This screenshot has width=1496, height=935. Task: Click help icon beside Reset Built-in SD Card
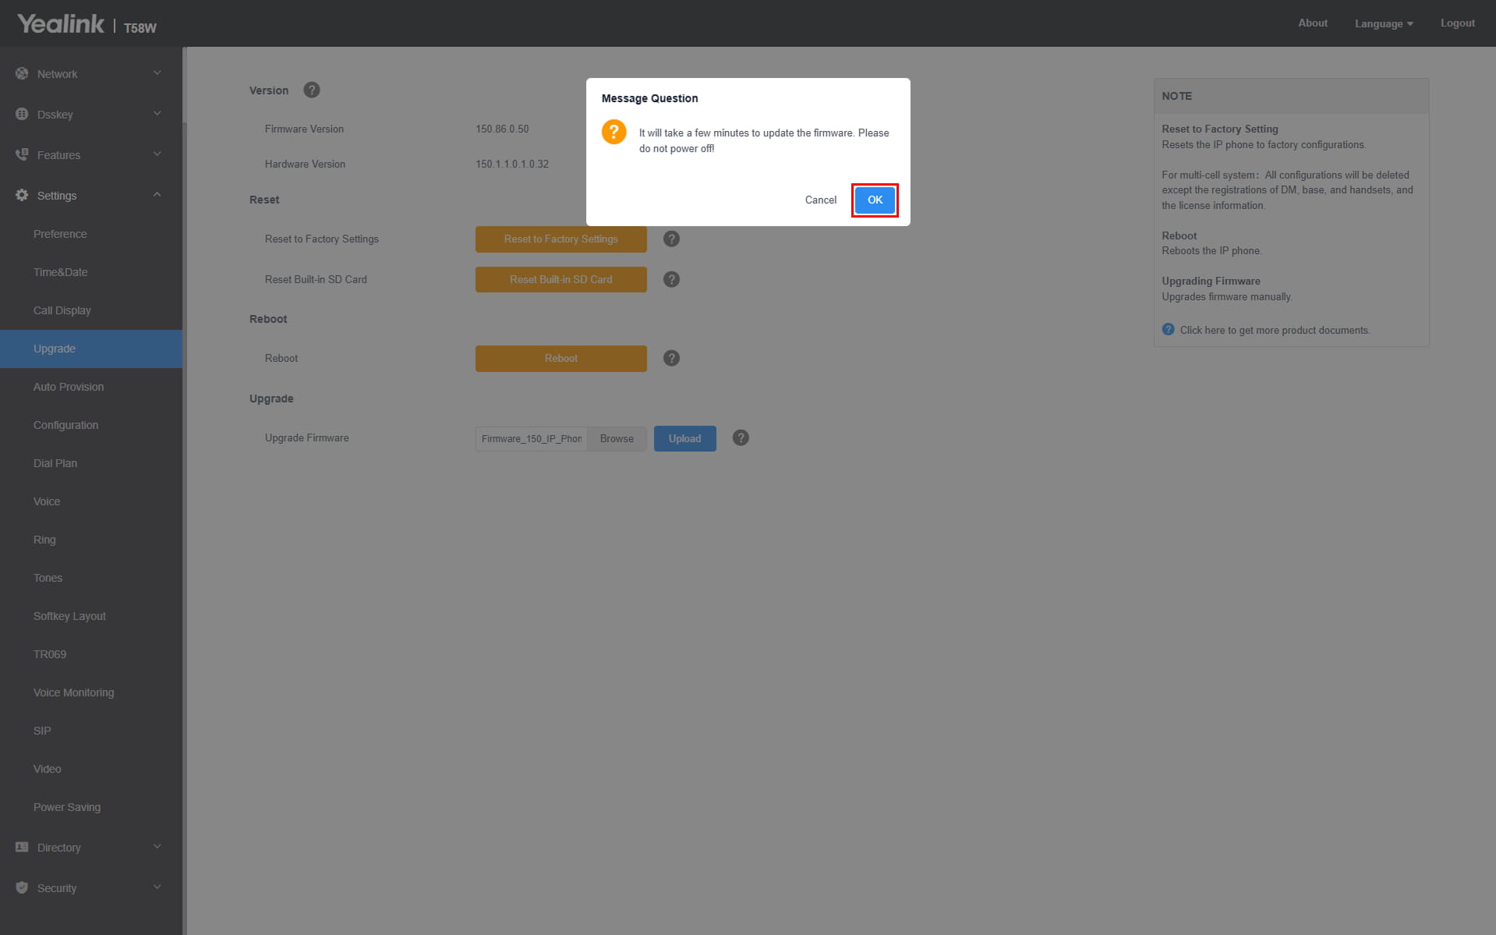(671, 279)
